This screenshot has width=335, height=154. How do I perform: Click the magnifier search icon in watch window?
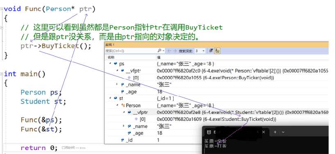pos(159,51)
